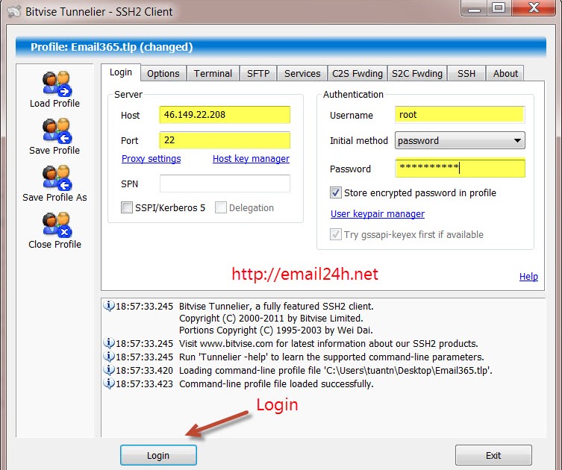Click the Load Profile icon
The image size is (562, 470).
click(x=57, y=84)
